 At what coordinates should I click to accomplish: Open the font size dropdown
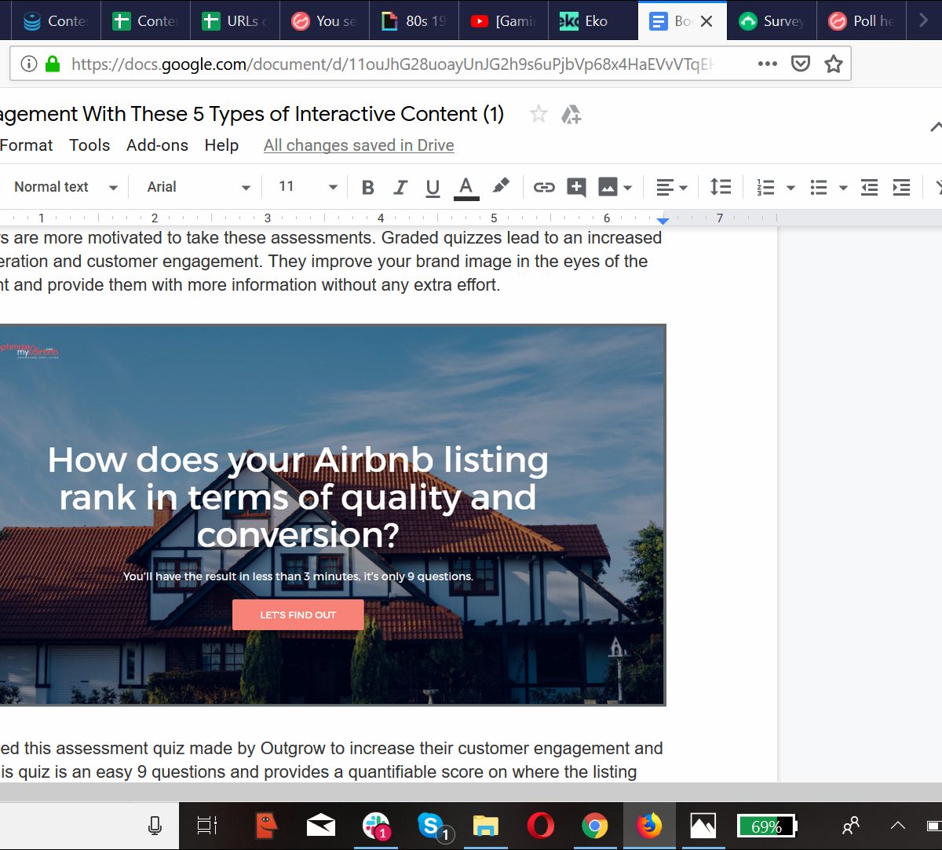pyautogui.click(x=308, y=187)
